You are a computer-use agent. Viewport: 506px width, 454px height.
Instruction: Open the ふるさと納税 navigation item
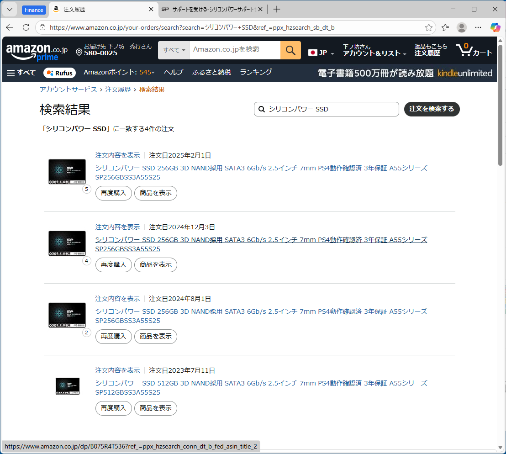[211, 72]
